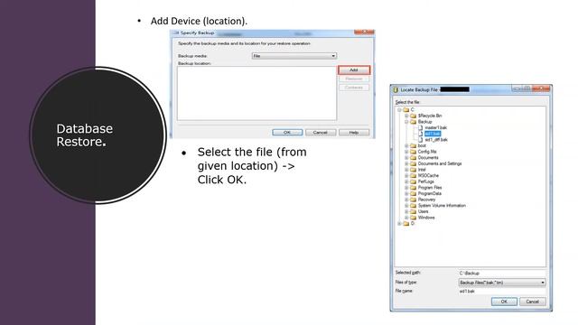
Task: Select the D: drive folder icon
Action: tap(406, 223)
